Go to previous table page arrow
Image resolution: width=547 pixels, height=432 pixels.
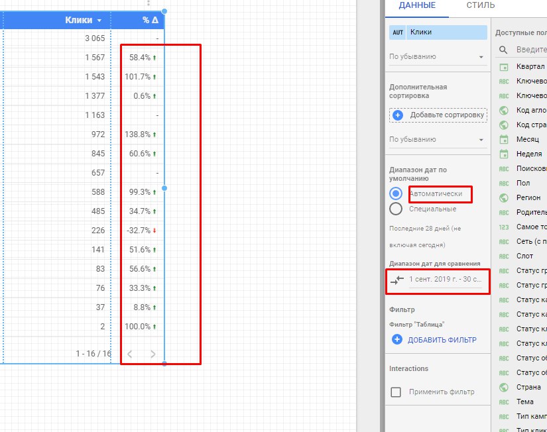click(x=130, y=354)
